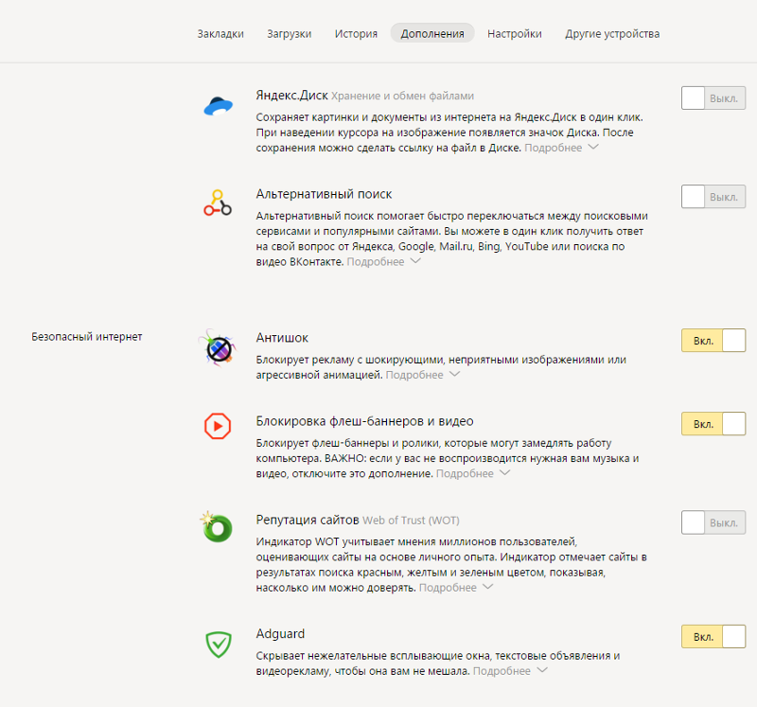This screenshot has height=707, width=757.
Task: Switch to Другие устройства tab
Action: [x=612, y=33]
